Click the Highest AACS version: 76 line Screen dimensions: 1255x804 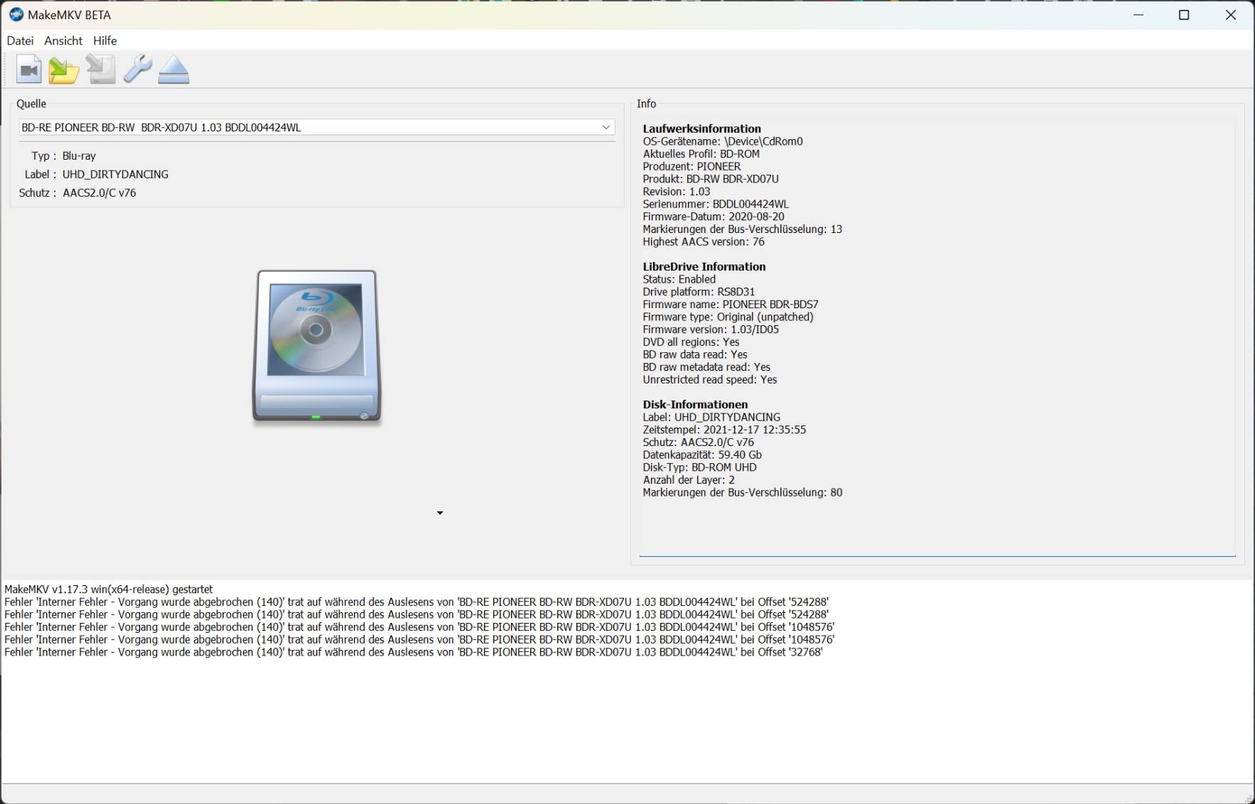pos(704,241)
